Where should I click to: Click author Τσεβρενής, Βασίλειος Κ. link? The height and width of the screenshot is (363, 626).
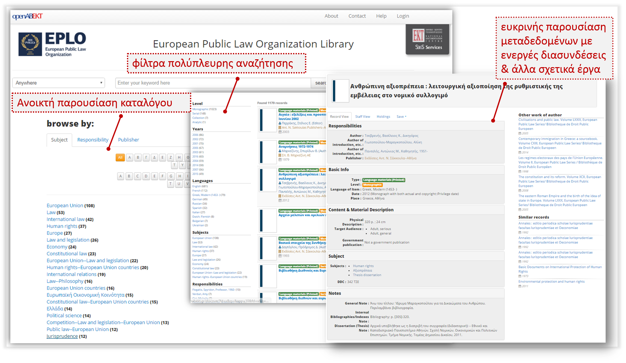(x=391, y=136)
